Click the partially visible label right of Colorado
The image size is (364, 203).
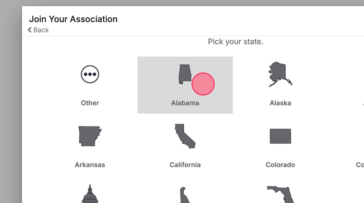click(x=360, y=165)
